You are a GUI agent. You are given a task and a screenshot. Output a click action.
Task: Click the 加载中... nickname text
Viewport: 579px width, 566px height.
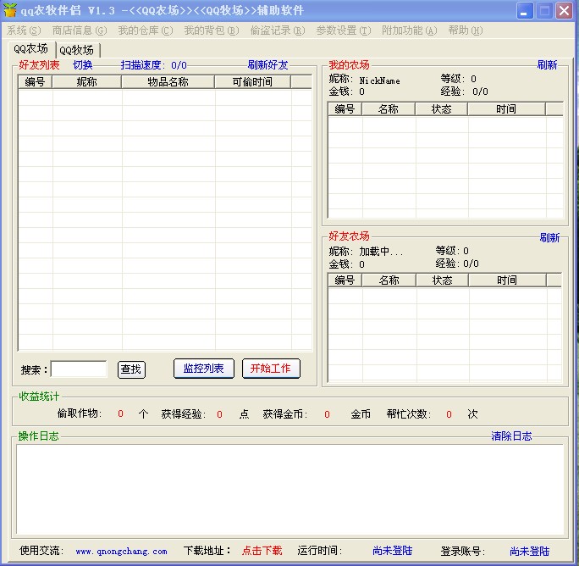381,252
